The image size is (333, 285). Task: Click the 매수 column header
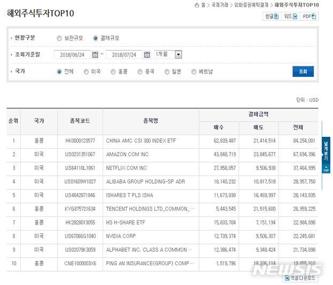pos(219,127)
